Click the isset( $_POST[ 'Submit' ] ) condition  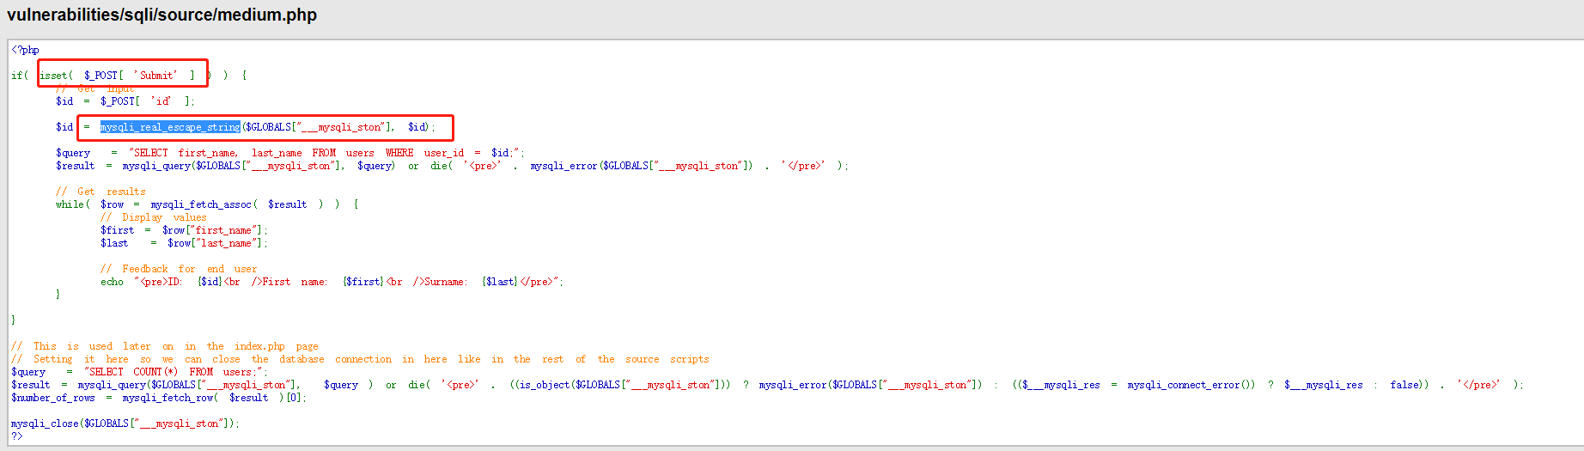[123, 76]
